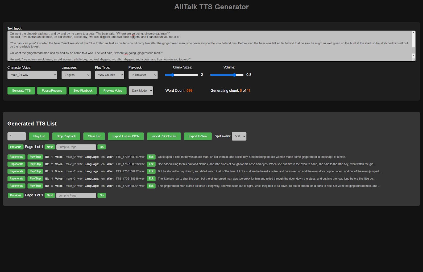Switch theme using the Dark Mode selector
423x272 pixels.
141,91
